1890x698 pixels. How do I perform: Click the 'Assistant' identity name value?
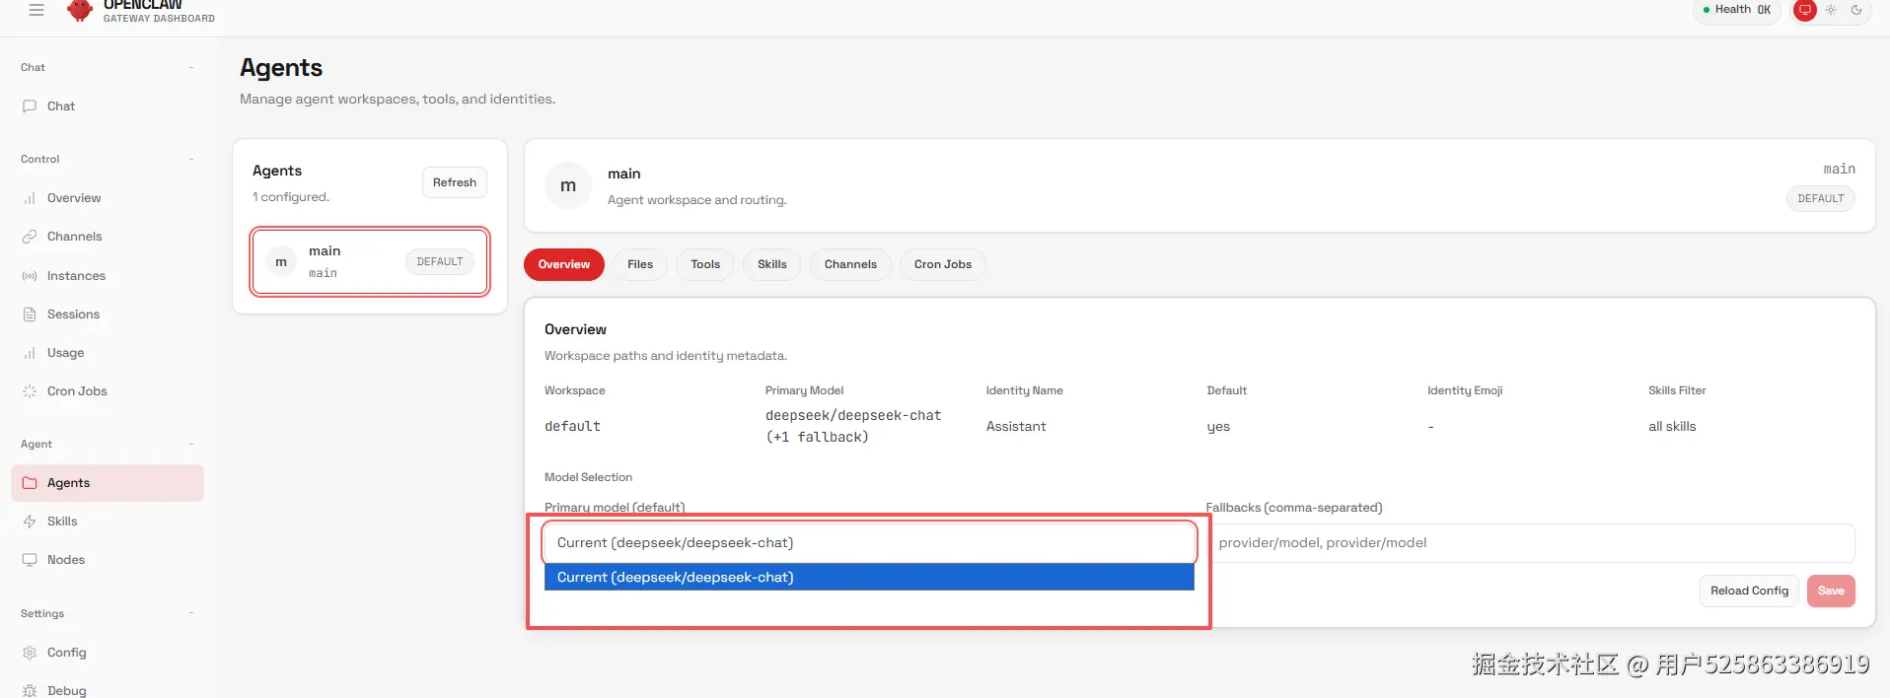point(1016,427)
